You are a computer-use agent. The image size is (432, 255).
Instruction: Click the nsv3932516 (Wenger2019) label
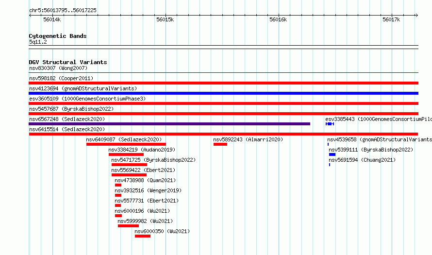point(148,190)
